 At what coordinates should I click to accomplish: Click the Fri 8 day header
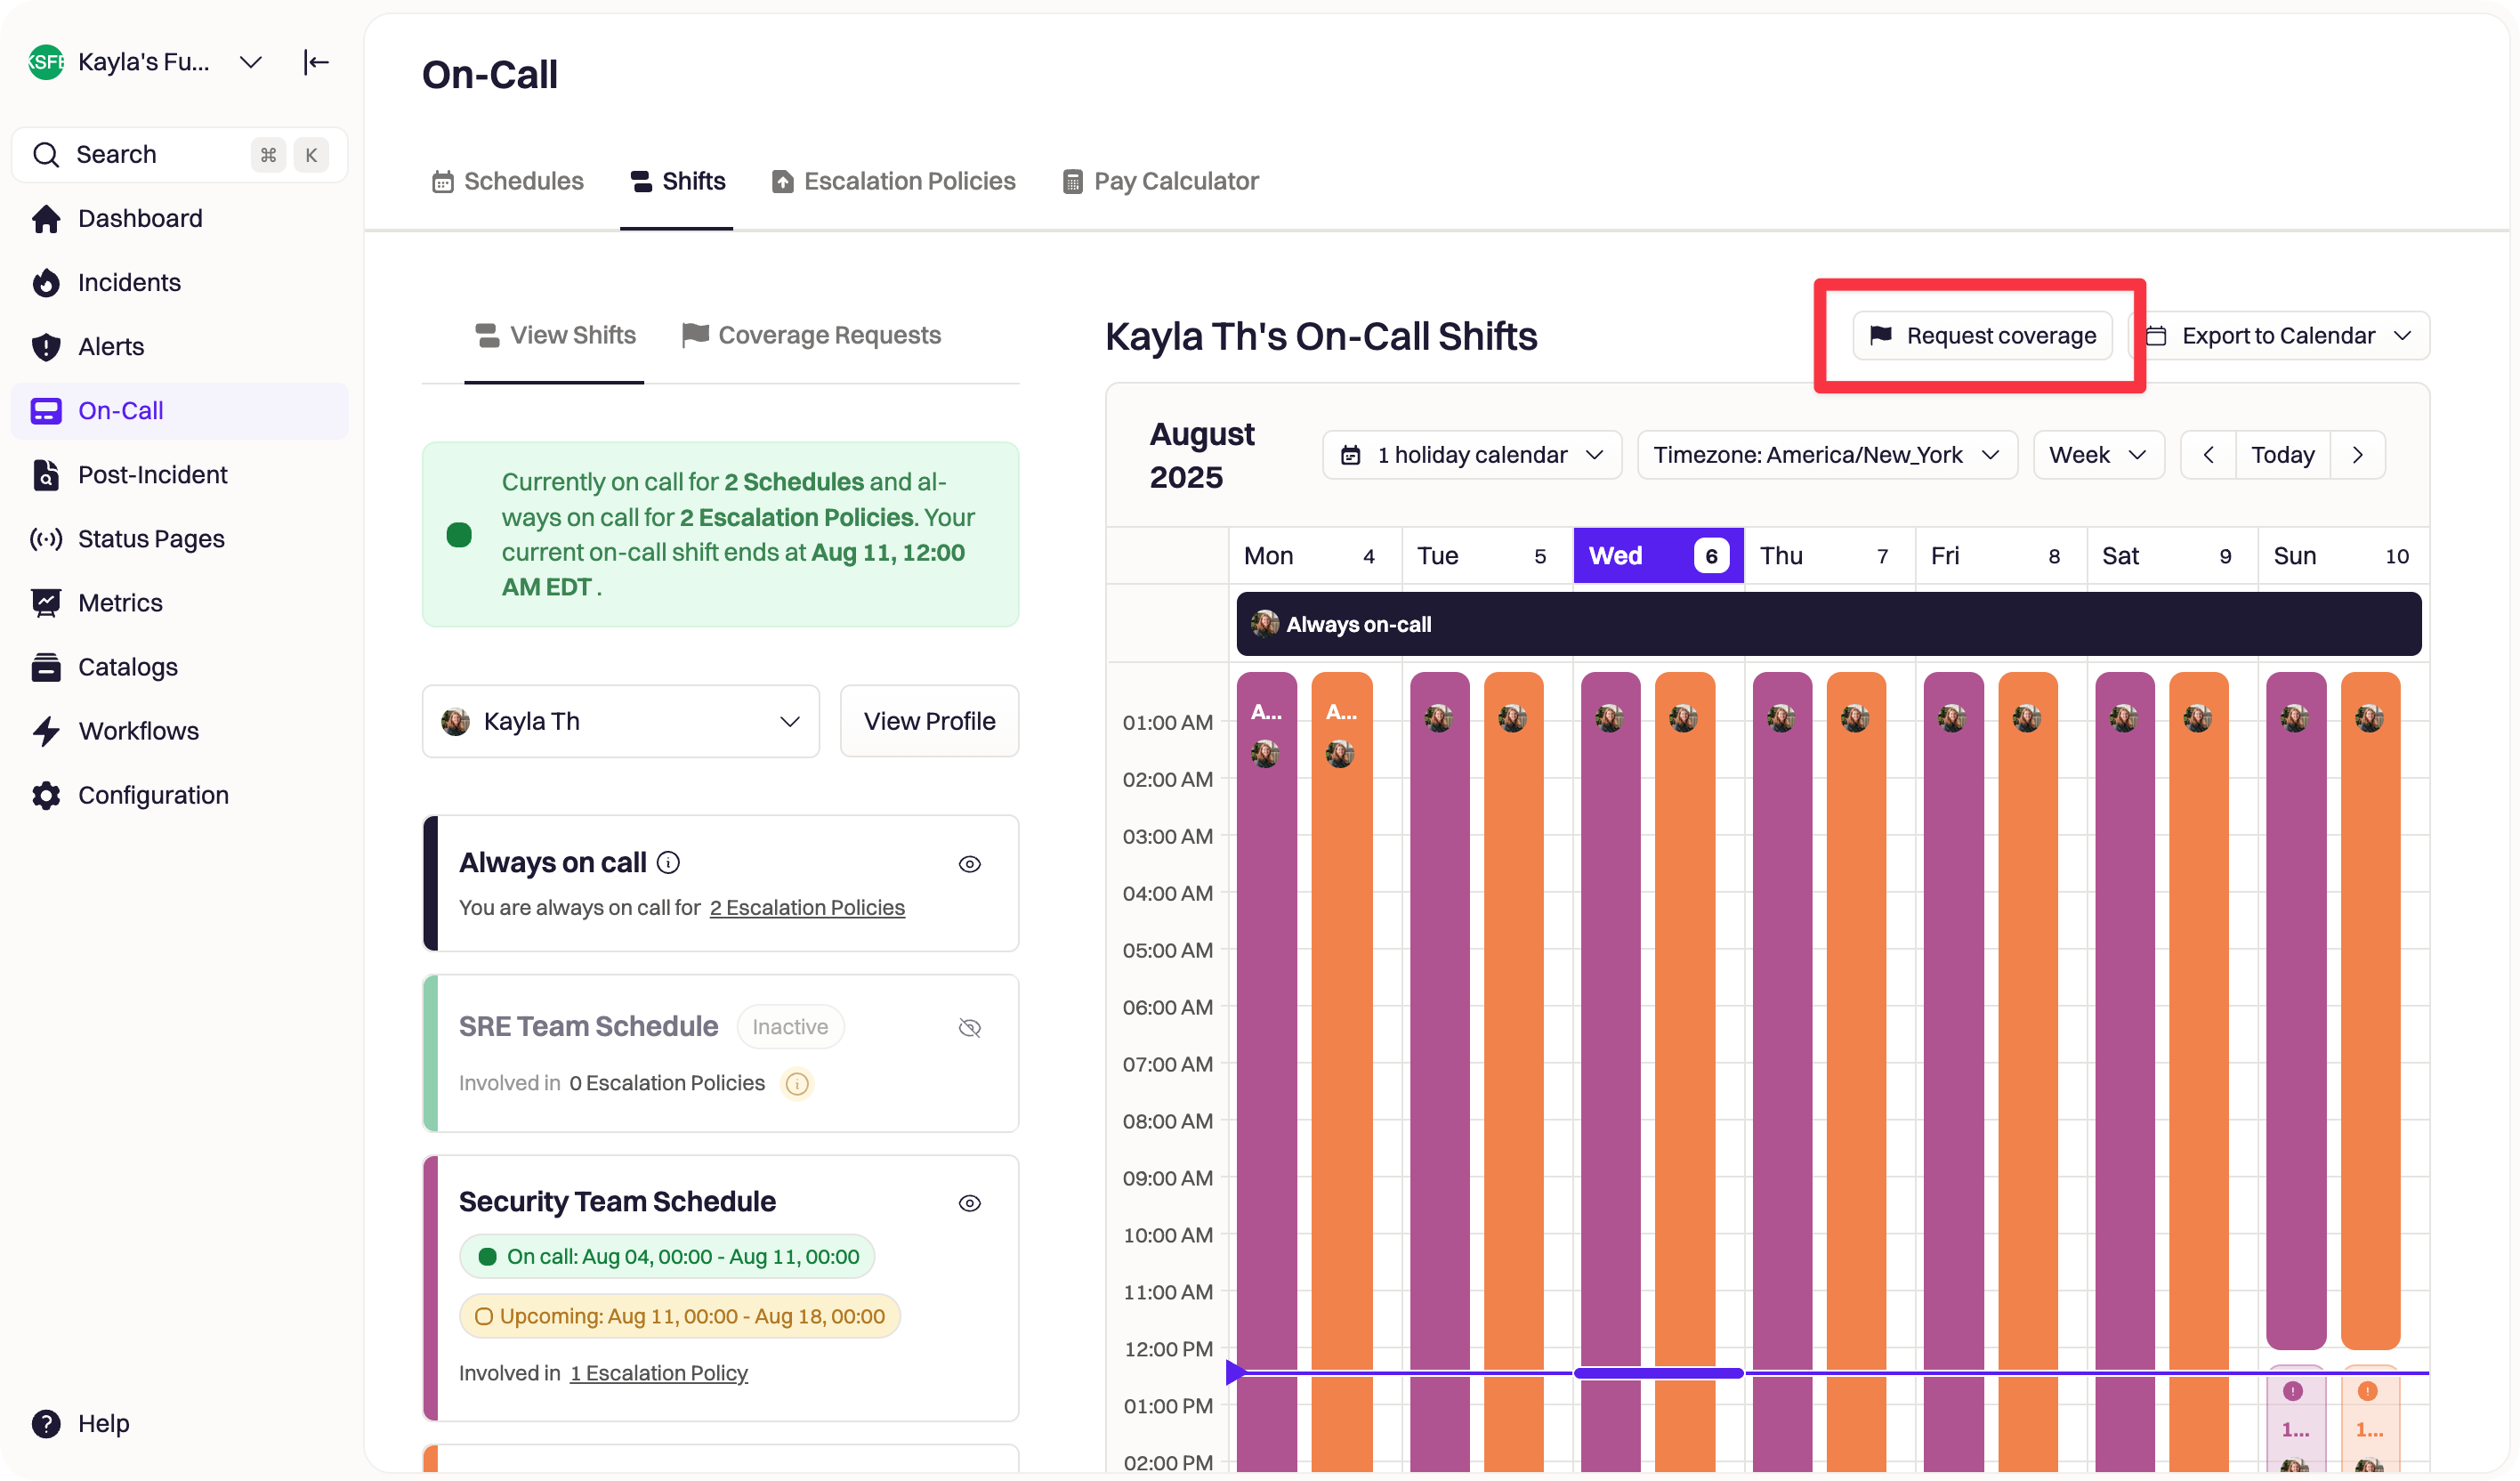point(2000,555)
